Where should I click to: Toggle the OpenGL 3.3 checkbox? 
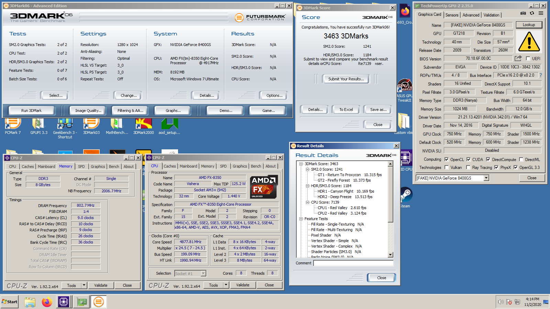[516, 168]
